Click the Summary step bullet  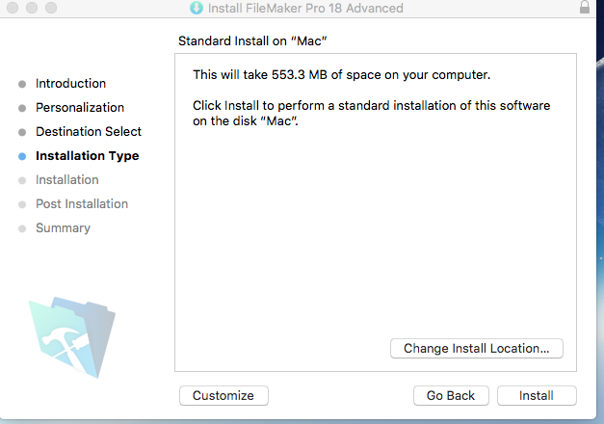pos(22,229)
